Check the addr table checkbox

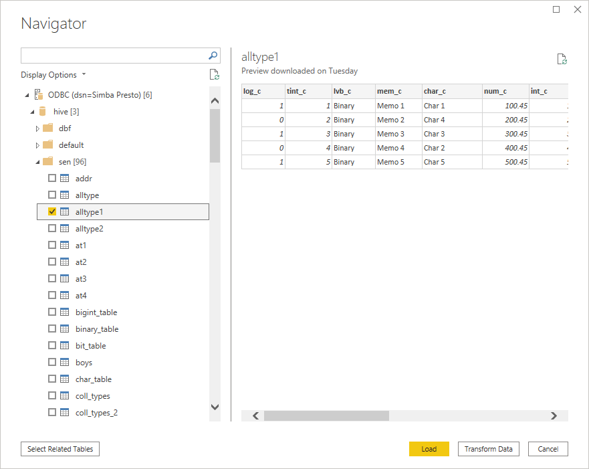point(52,178)
